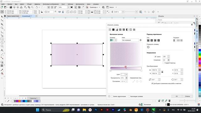Viewport: 201px width, 113px height.
Task: Toggle the lock ratio icon in the property bar
Action: 42,12
